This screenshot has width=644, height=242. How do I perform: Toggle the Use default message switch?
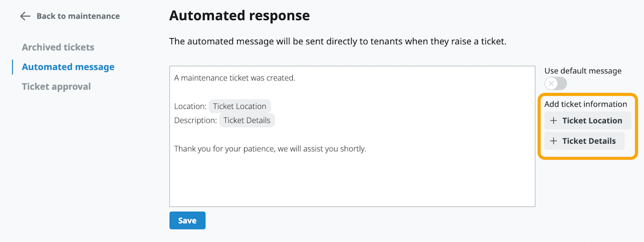[x=555, y=84]
